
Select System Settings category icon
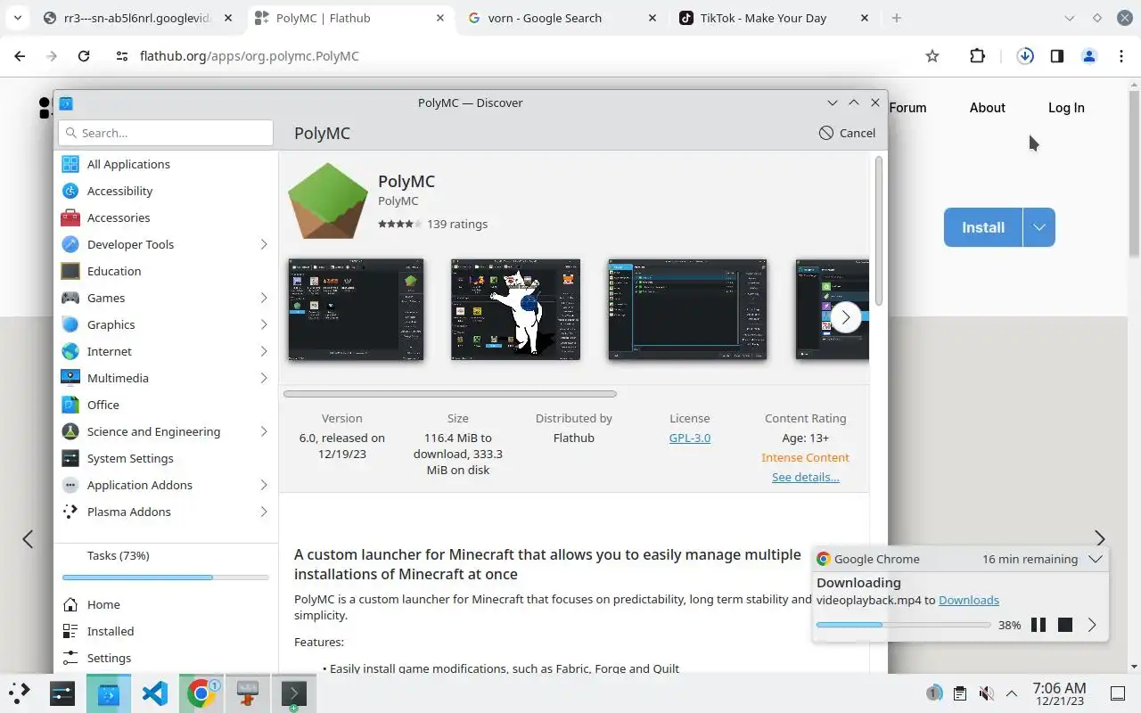(70, 458)
